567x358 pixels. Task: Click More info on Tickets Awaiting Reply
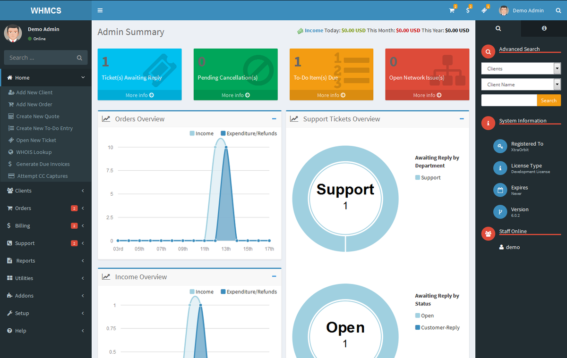(139, 95)
